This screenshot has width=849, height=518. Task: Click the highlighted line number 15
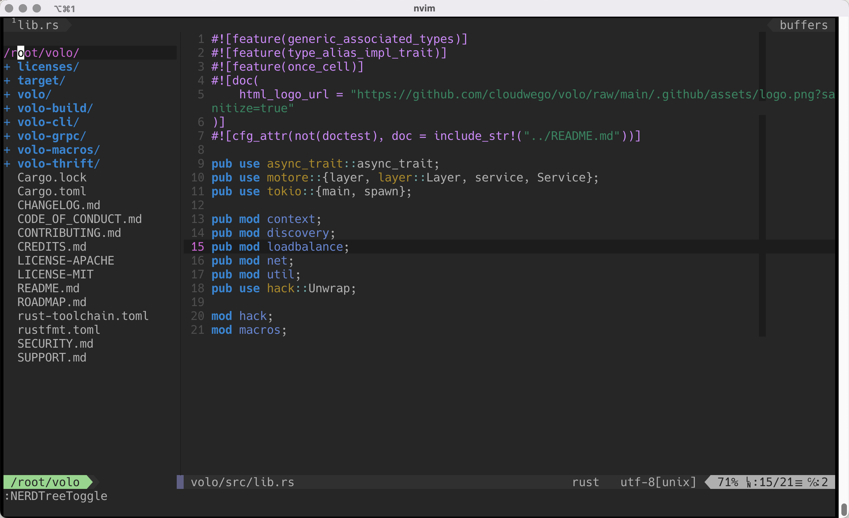tap(198, 247)
